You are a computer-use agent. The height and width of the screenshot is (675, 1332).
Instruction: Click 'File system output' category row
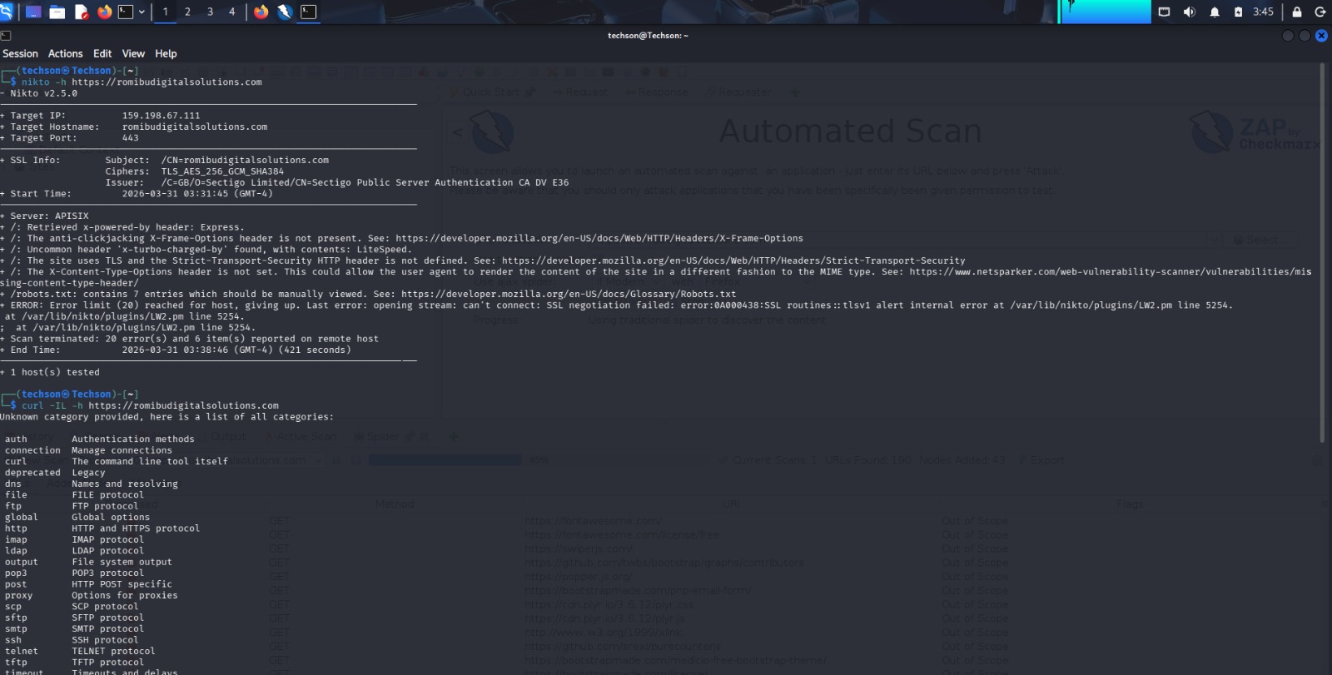click(x=88, y=562)
